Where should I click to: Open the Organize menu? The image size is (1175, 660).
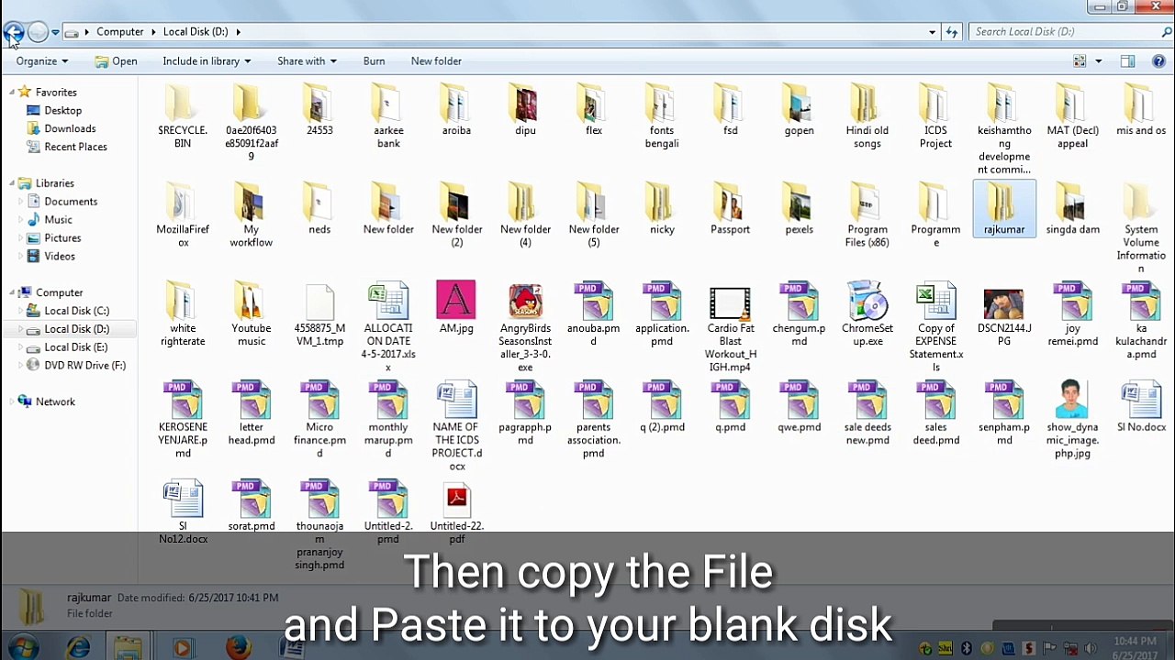pyautogui.click(x=41, y=61)
